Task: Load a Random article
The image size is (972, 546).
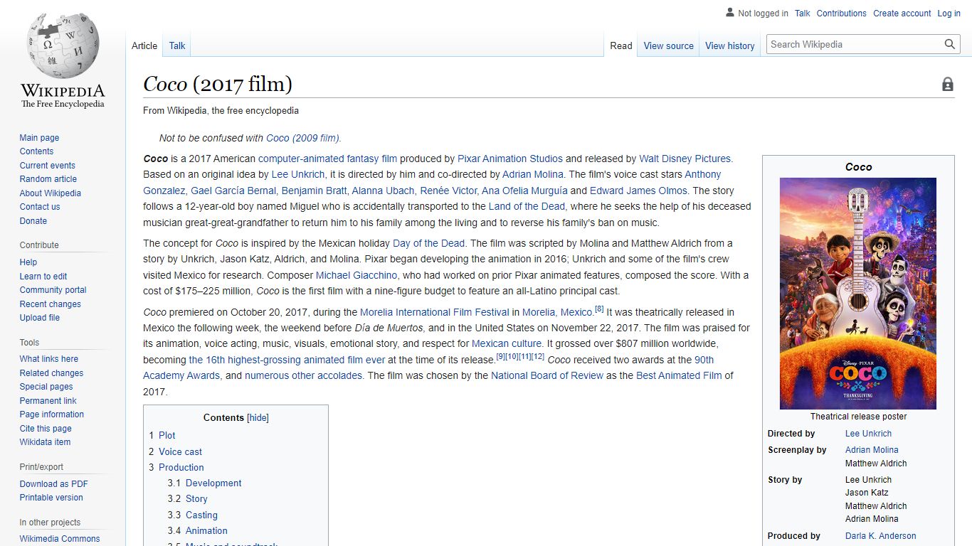Action: (x=48, y=179)
